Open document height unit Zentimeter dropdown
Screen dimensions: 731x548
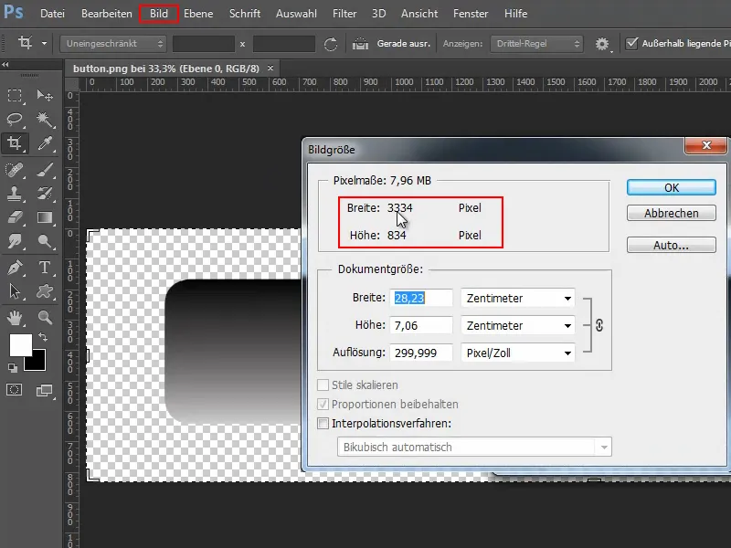click(x=517, y=325)
